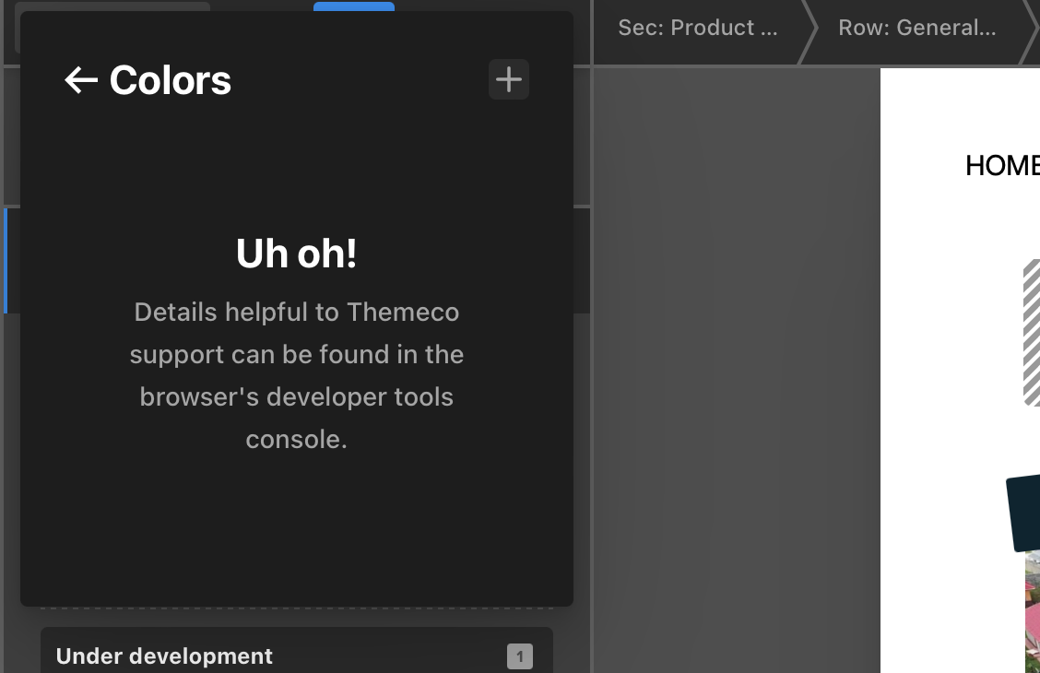Image resolution: width=1040 pixels, height=673 pixels.
Task: Click the HOME link in page preview
Action: click(1002, 166)
